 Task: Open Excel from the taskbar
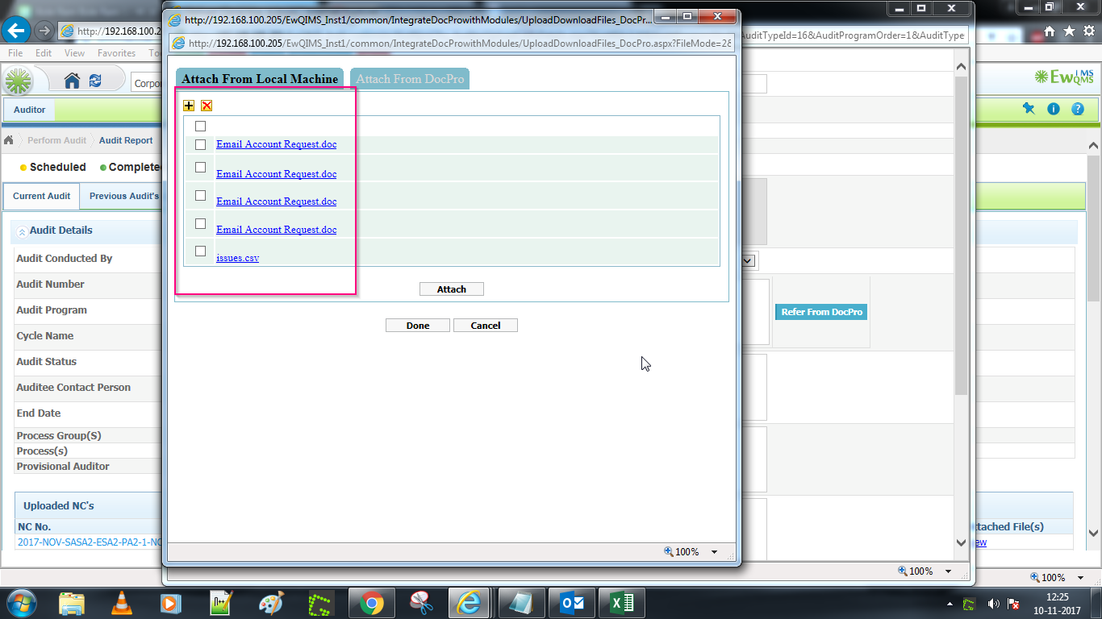tap(621, 602)
